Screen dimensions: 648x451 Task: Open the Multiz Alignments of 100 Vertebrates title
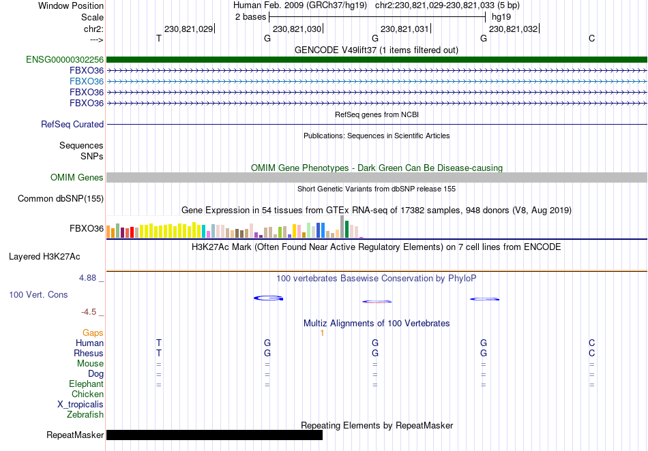click(377, 323)
